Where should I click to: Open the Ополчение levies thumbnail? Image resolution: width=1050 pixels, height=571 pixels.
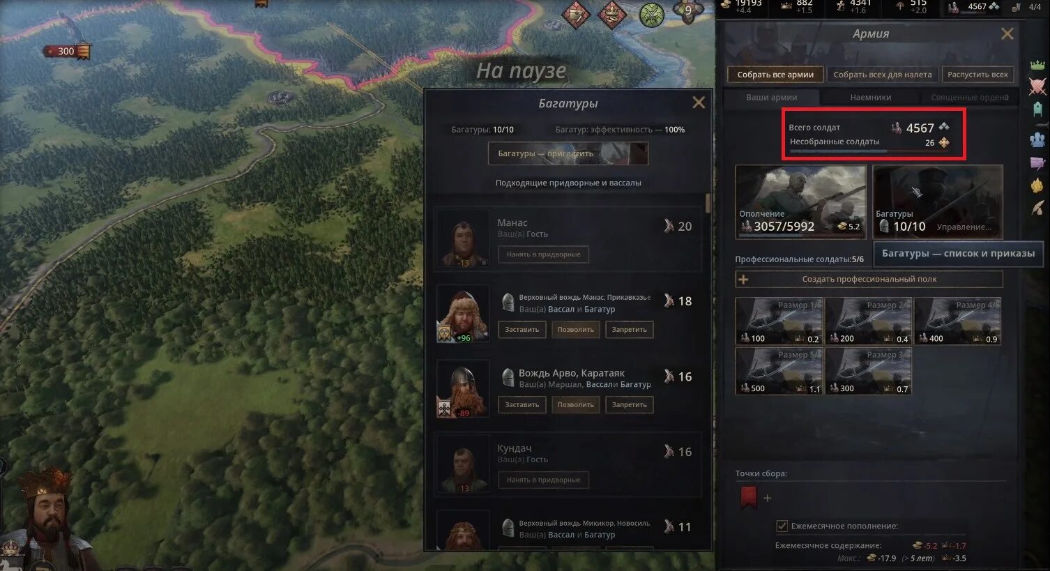(801, 201)
